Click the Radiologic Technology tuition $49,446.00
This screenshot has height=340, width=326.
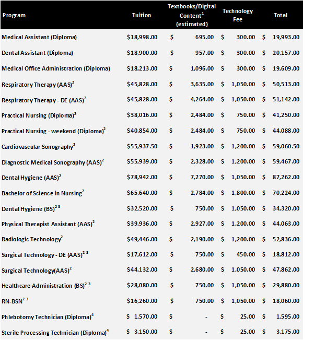click(142, 240)
